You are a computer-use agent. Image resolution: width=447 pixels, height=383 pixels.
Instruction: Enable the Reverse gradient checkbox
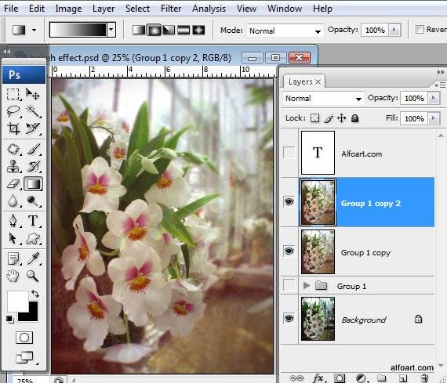pyautogui.click(x=420, y=29)
